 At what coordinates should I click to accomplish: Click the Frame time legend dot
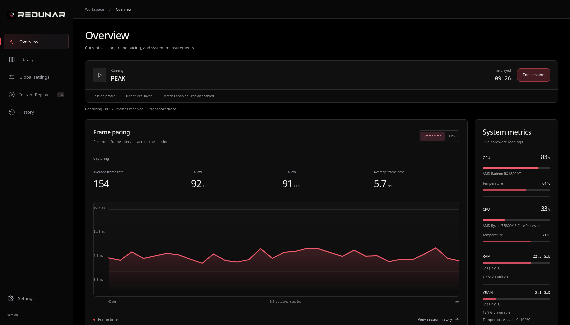point(94,320)
